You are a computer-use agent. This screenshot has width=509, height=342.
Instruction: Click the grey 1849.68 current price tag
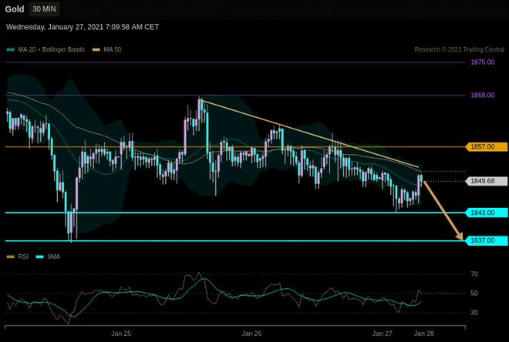point(487,181)
